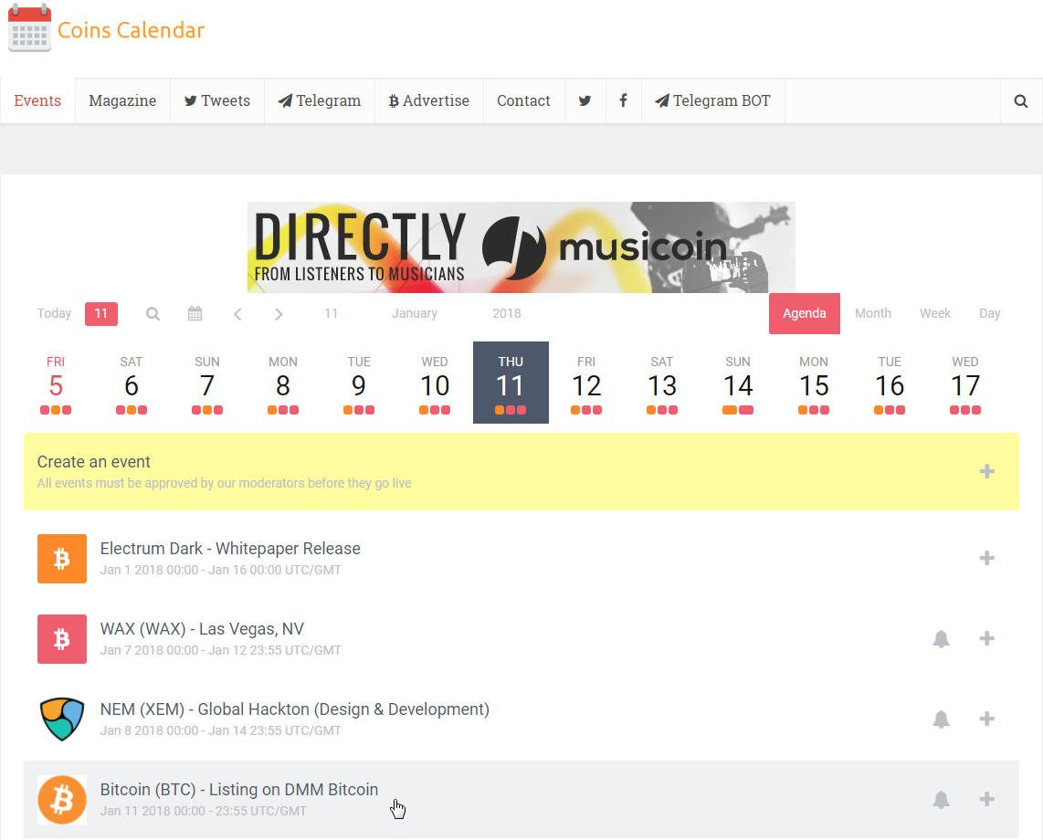Open WAX (WAX) - Las Vegas, NV event
1043x840 pixels.
[202, 629]
